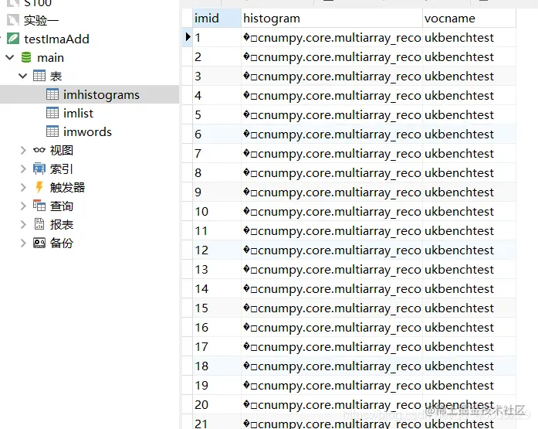The image size is (538, 429).
Task: Select the 视图 views label
Action: (x=62, y=150)
